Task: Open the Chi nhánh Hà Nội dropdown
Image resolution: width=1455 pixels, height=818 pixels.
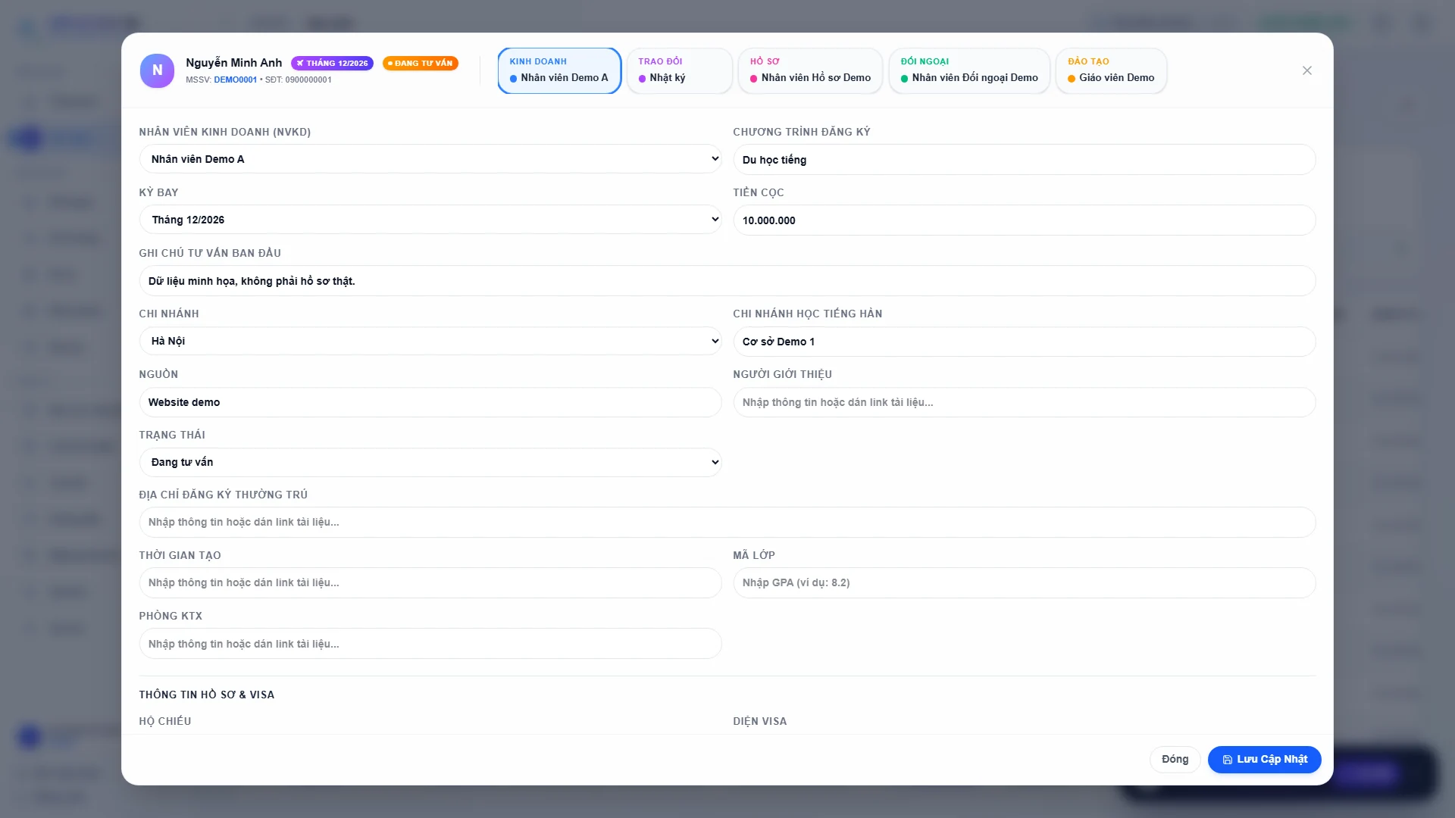Action: (x=430, y=341)
